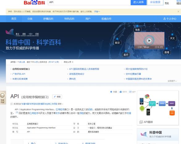Click the 进入词条 button
Viewport: 181px width, 144px height.
[138, 2]
